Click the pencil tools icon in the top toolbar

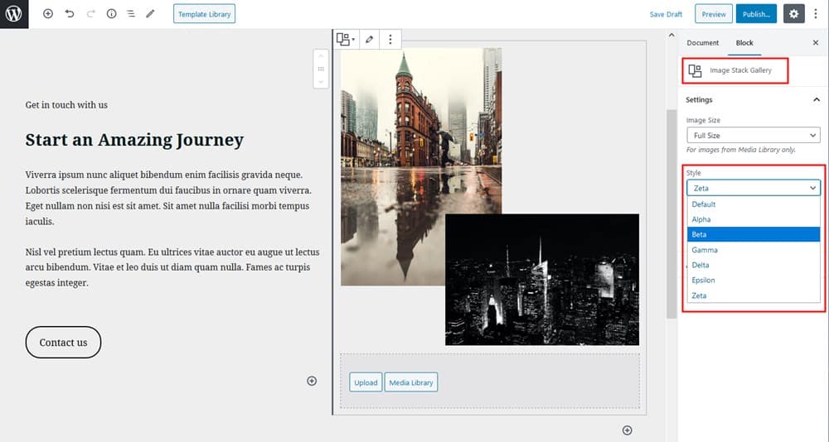pos(150,14)
